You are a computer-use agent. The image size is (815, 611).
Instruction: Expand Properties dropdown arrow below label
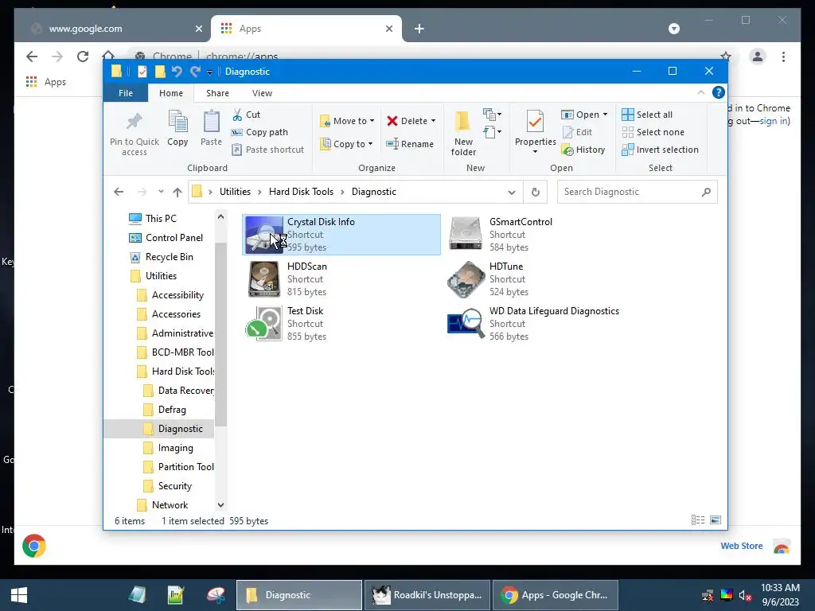(535, 152)
